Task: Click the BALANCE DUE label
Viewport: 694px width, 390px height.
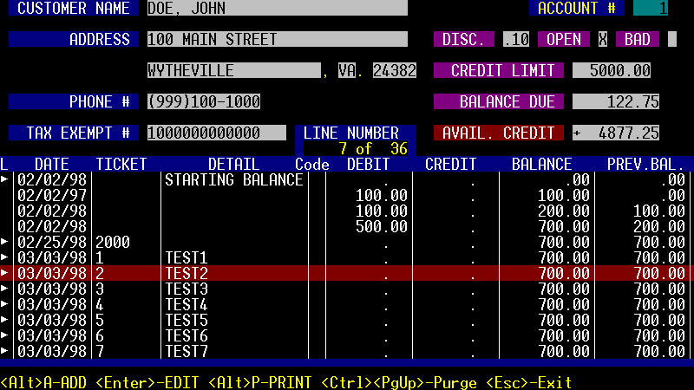Action: click(x=499, y=101)
